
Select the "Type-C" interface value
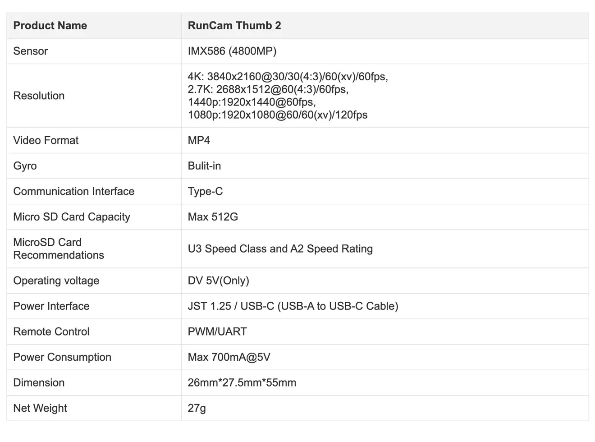point(205,191)
